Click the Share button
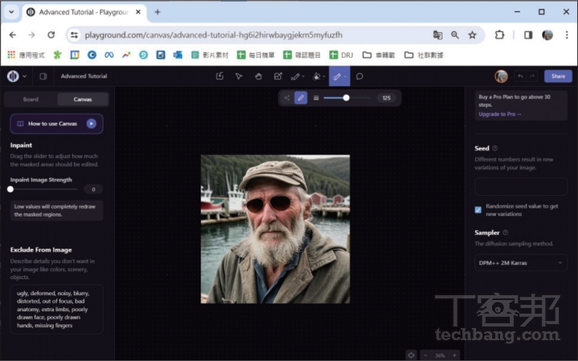578x361 pixels. pos(558,76)
